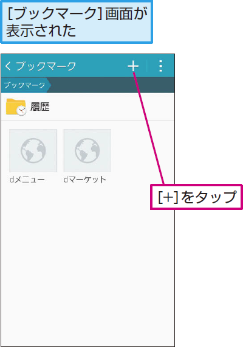Tap the plus icon to add bookmark
The height and width of the screenshot is (347, 243).
coord(133,66)
